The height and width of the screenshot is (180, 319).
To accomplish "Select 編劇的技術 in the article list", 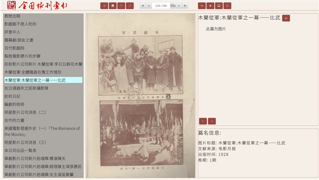I will [14, 104].
